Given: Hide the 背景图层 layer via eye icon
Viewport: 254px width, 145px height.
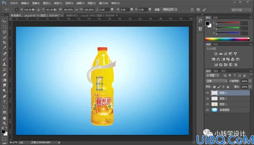Looking at the screenshot, I should [x=208, y=110].
